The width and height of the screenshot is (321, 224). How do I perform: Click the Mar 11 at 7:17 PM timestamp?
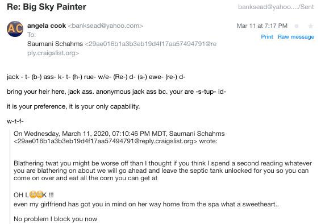click(262, 26)
